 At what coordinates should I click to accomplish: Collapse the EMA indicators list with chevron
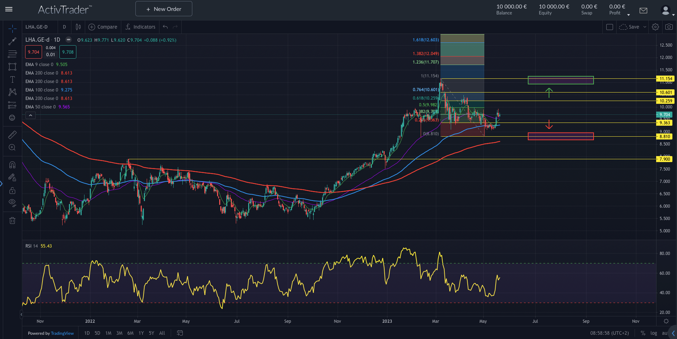[30, 115]
